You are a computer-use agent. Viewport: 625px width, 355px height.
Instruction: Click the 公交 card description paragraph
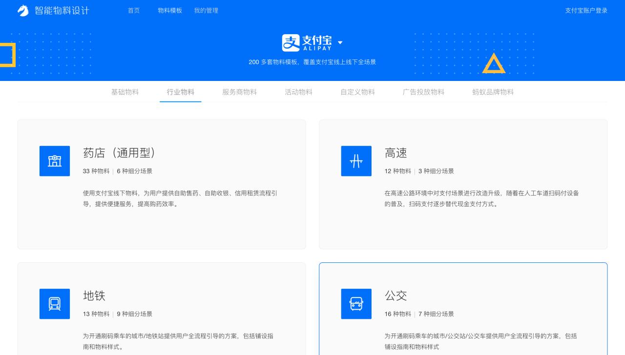(481, 341)
